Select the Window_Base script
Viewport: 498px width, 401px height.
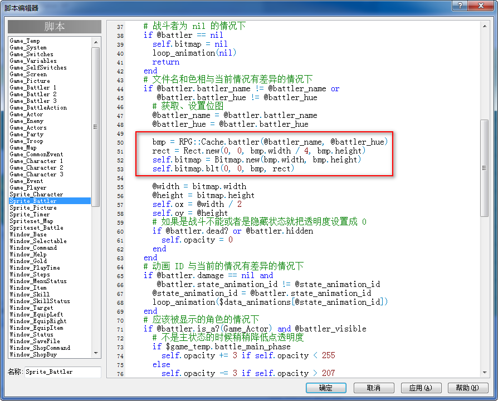[x=28, y=234]
